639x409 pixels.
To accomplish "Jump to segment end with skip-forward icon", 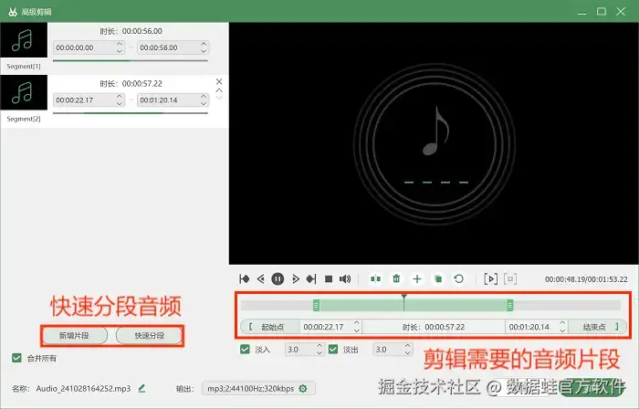I will tap(311, 279).
